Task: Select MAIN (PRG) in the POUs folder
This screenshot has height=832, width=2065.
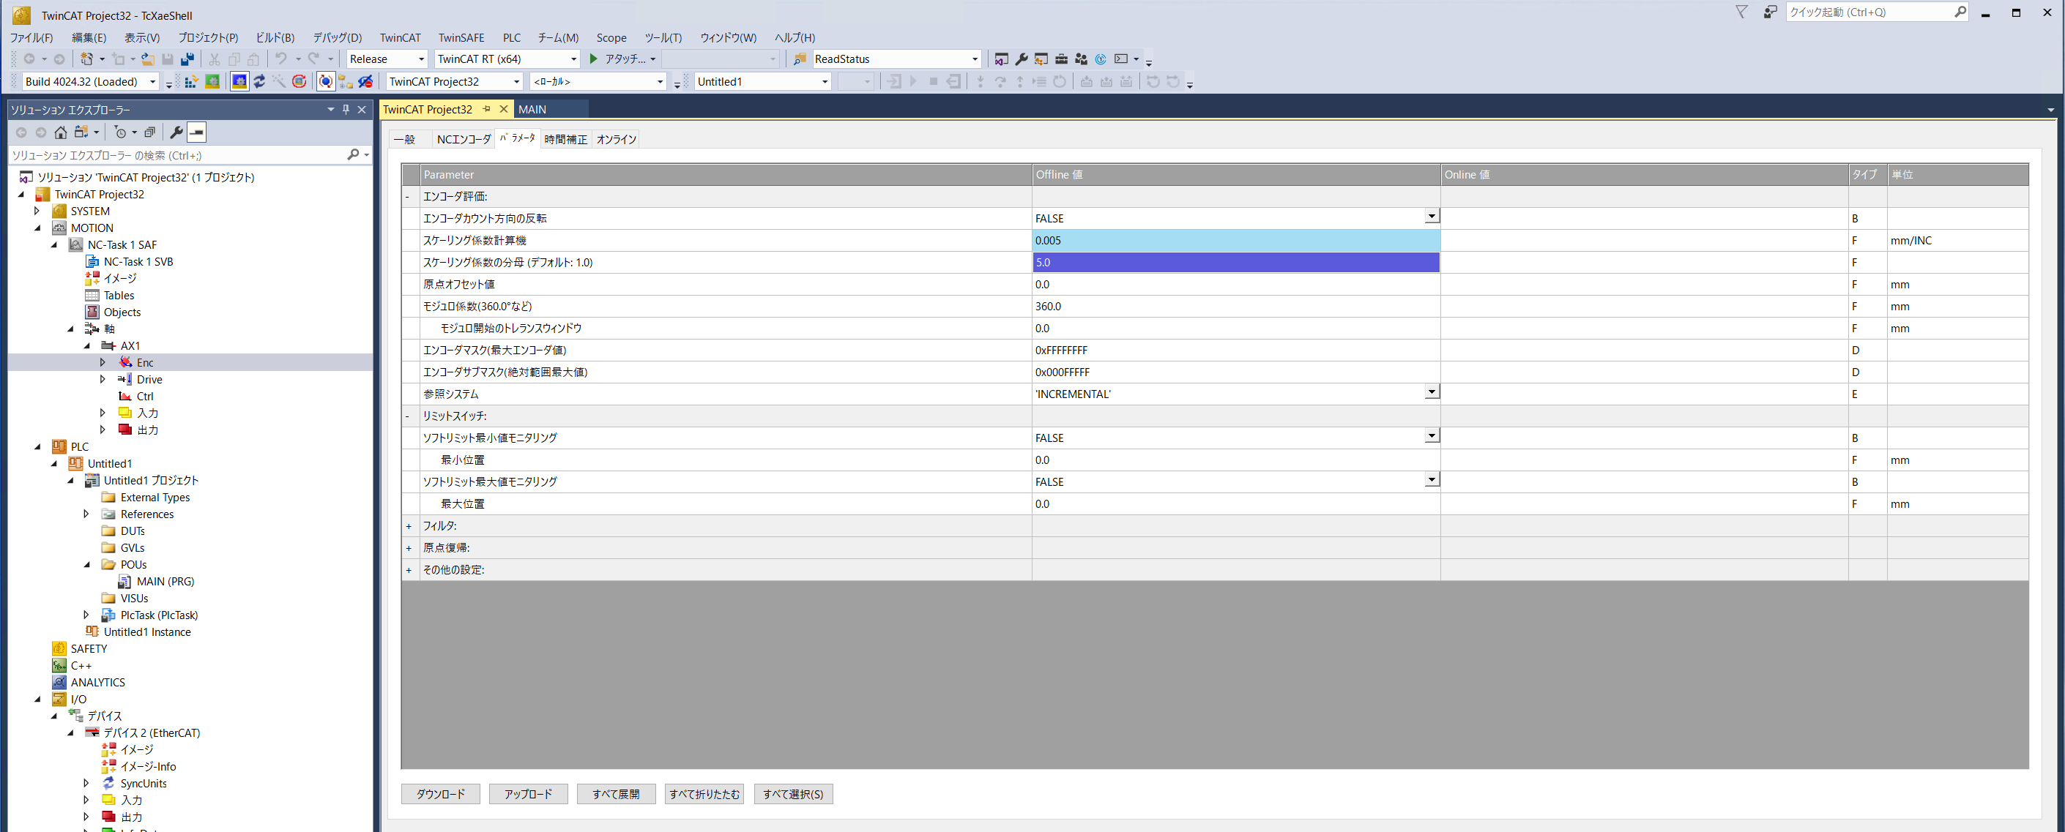Action: [x=165, y=581]
